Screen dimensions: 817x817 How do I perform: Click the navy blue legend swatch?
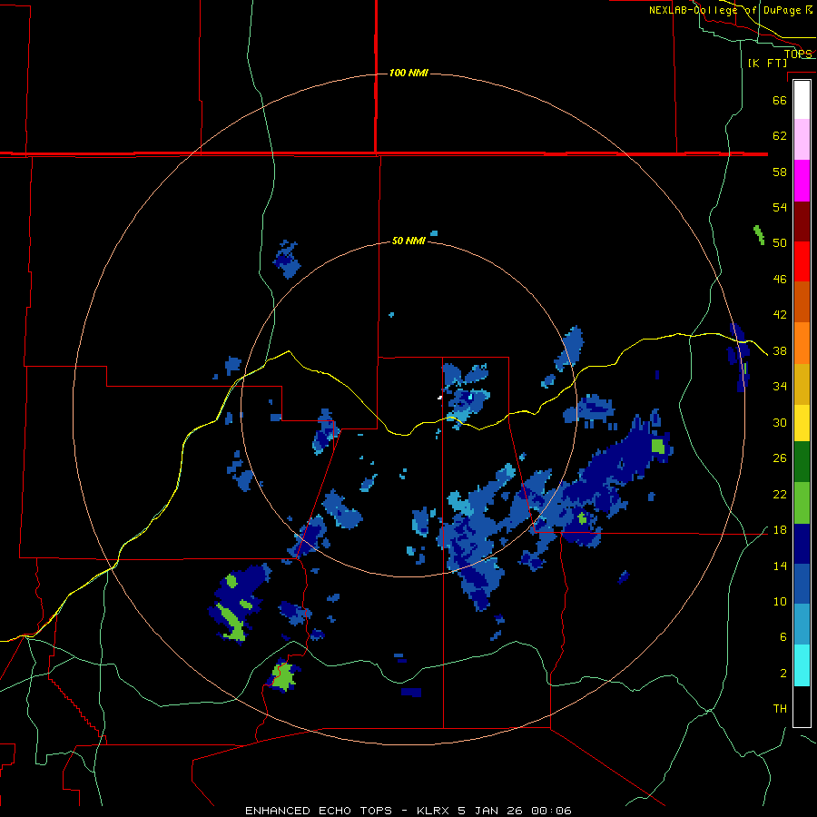click(x=802, y=544)
